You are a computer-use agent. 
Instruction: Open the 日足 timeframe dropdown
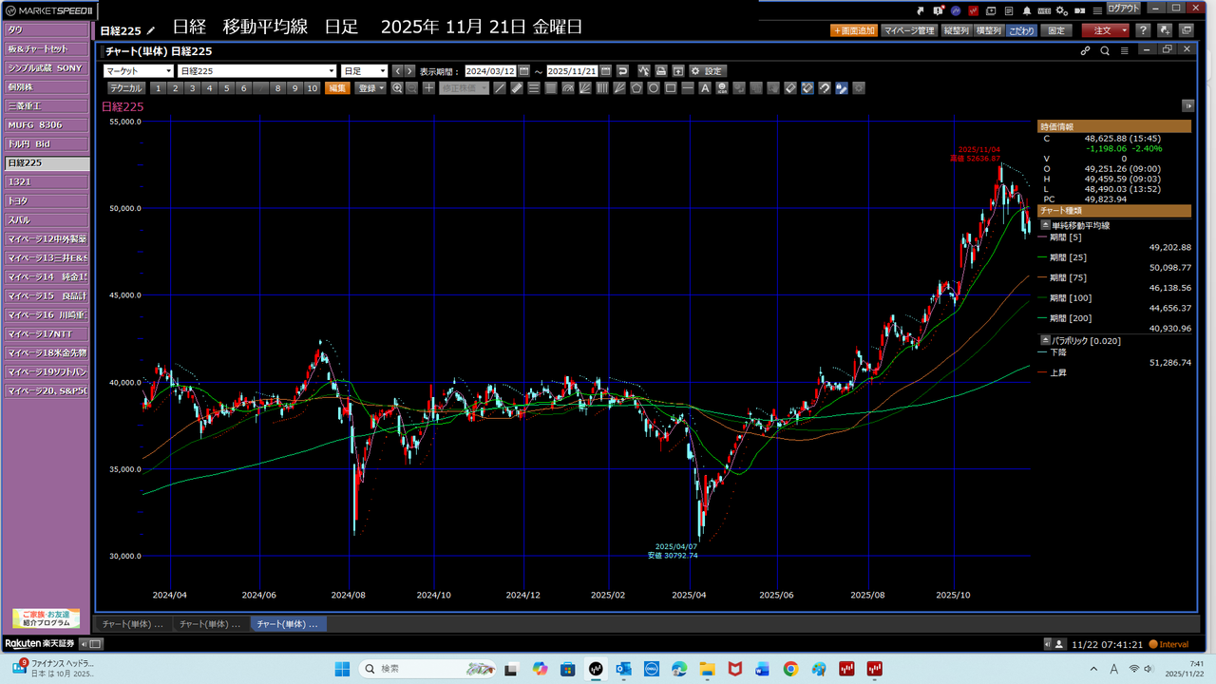tap(365, 71)
